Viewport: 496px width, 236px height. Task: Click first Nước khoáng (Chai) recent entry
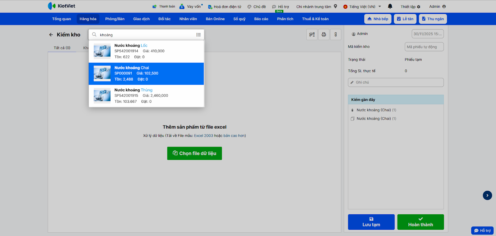(x=376, y=110)
